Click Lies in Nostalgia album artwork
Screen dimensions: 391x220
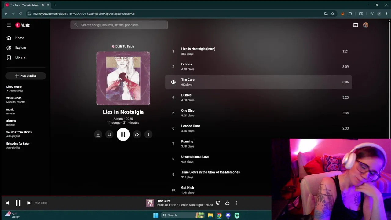pos(123,78)
